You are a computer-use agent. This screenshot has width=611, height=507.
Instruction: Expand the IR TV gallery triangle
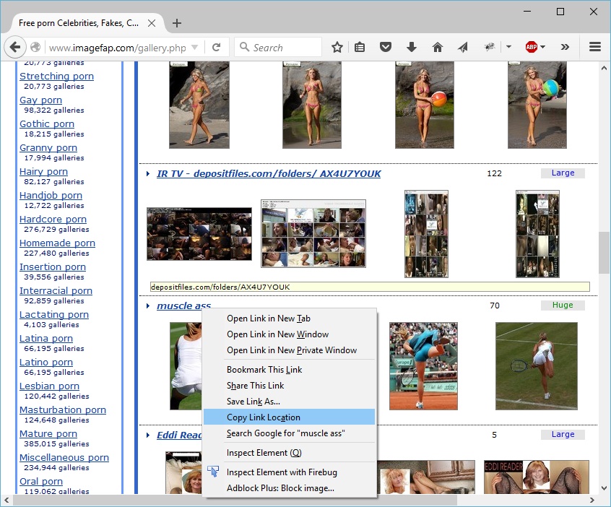147,174
